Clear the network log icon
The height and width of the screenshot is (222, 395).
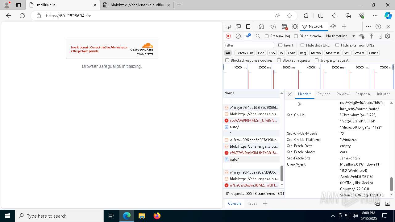point(238,36)
